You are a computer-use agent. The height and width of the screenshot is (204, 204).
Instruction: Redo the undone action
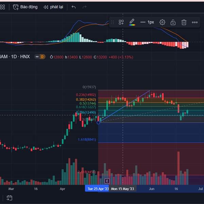(x=84, y=7)
